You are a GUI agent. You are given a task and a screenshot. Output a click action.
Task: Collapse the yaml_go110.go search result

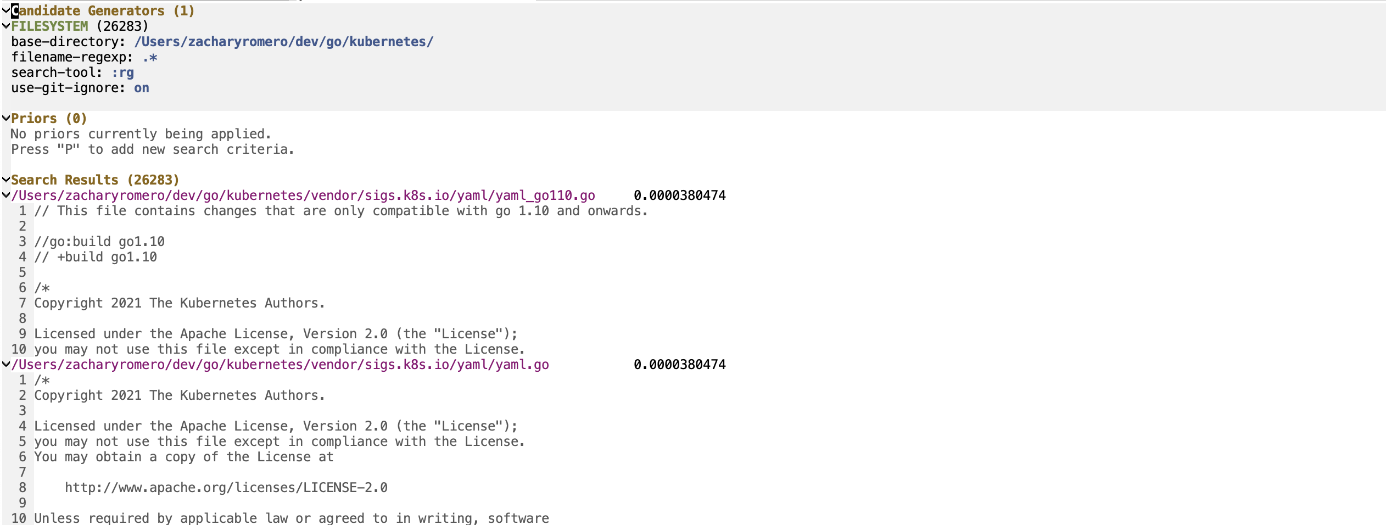coord(6,195)
